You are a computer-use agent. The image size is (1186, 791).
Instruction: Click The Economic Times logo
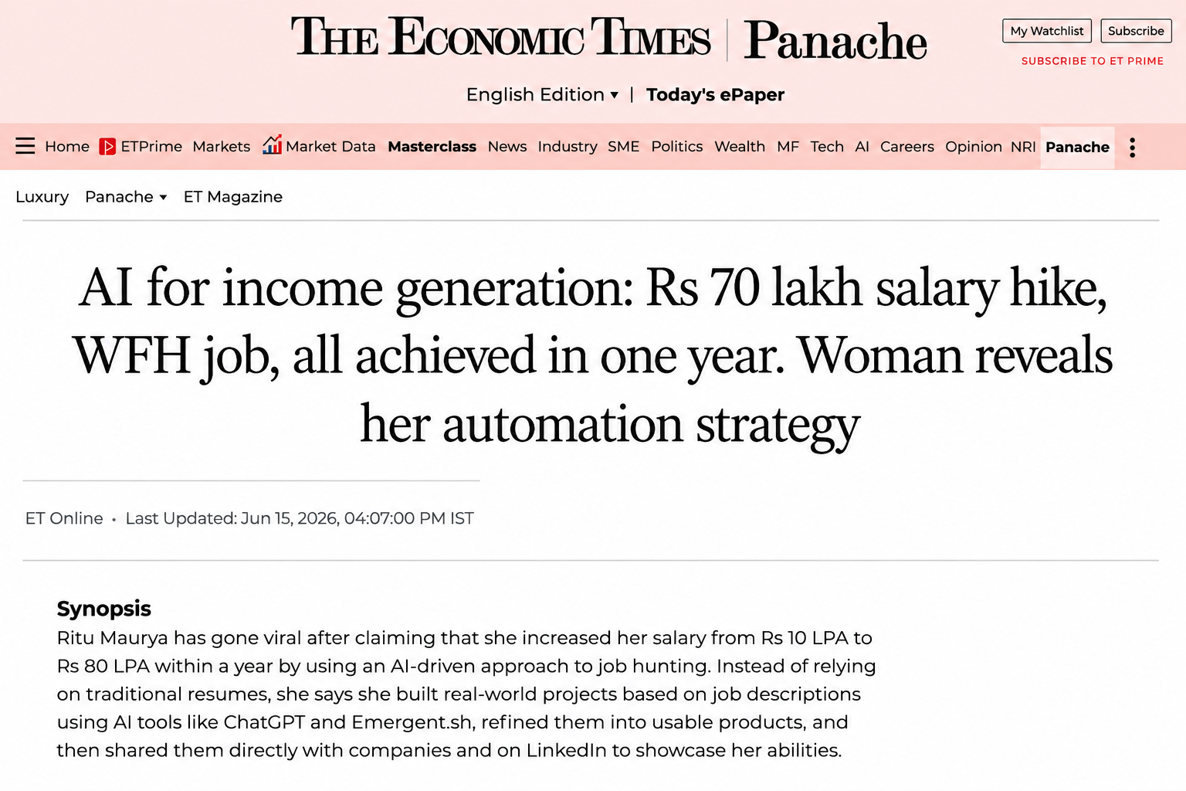coord(500,37)
